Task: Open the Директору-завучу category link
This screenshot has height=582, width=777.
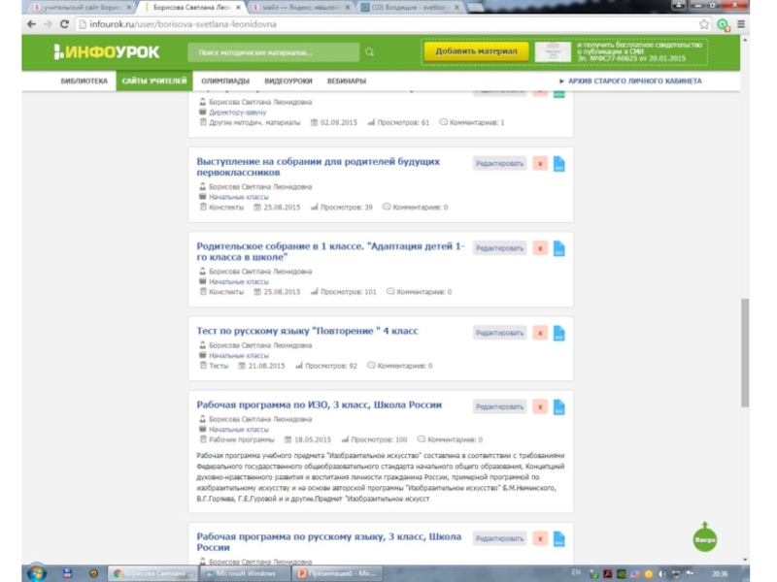Action: [237, 113]
